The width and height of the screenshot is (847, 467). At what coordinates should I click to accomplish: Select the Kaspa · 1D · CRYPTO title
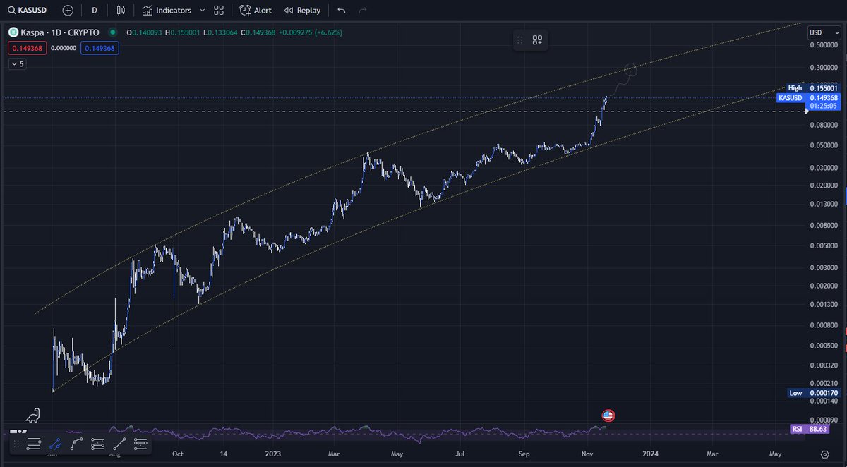(59, 32)
